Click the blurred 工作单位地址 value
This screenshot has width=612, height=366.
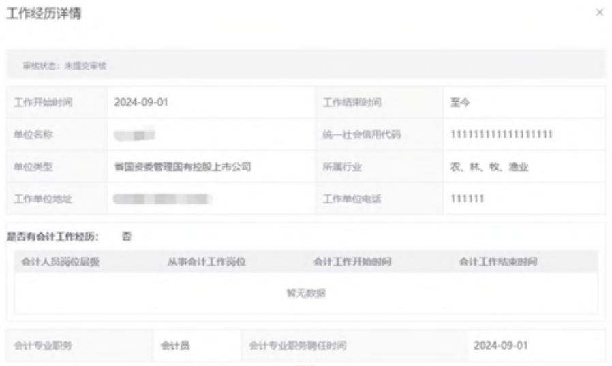pyautogui.click(x=162, y=199)
